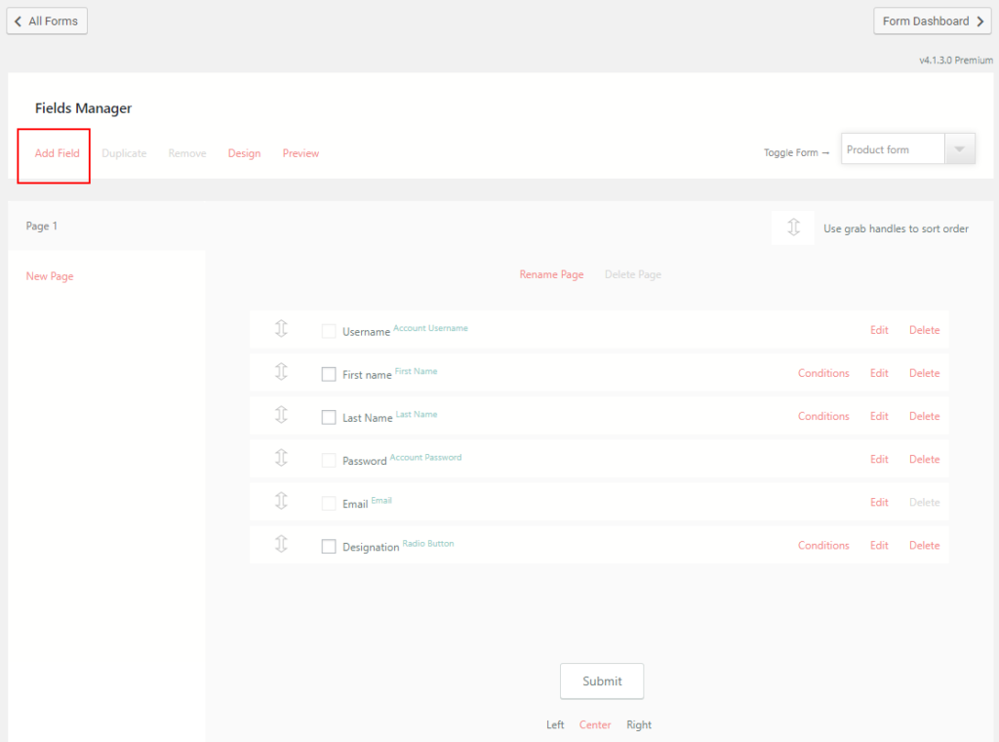
Task: Check the Username field checkbox
Action: [x=329, y=331]
